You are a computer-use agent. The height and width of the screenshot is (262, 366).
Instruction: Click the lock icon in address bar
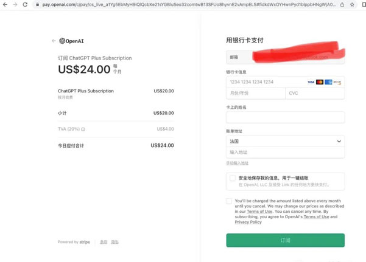coord(37,4)
